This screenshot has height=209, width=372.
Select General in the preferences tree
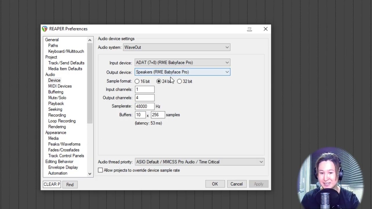[x=52, y=40]
